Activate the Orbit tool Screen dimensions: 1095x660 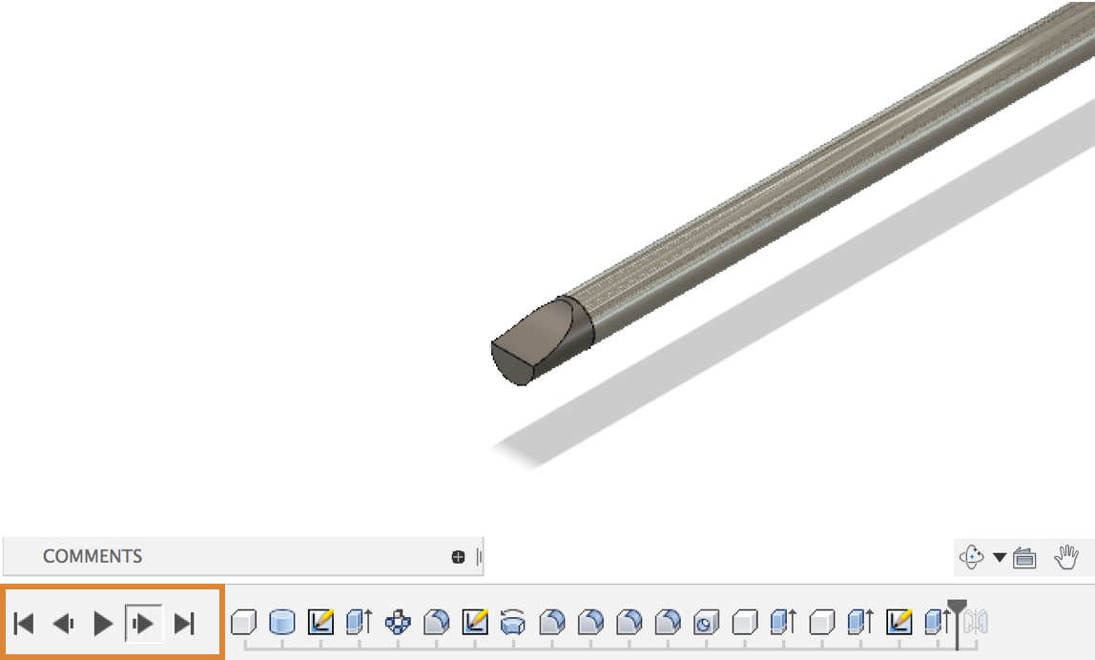[971, 557]
